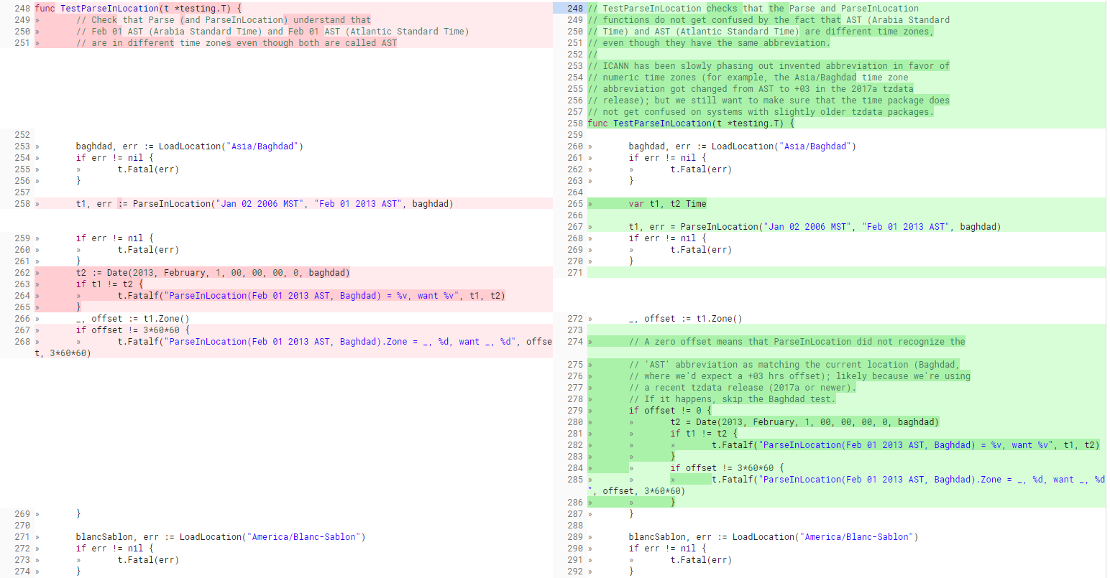Click added line 284 "if offset != 3*60*60 {"
This screenshot has height=578, width=1110.
[727, 468]
